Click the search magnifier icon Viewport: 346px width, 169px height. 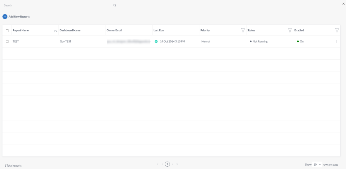[115, 5]
